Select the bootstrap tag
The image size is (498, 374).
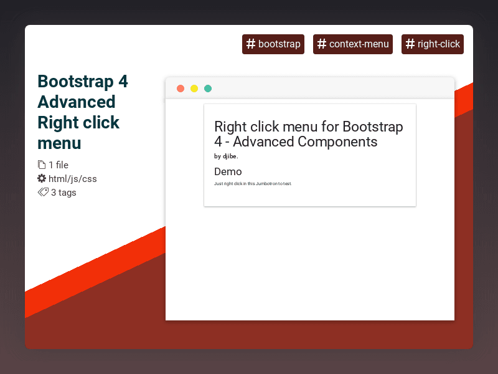click(273, 44)
